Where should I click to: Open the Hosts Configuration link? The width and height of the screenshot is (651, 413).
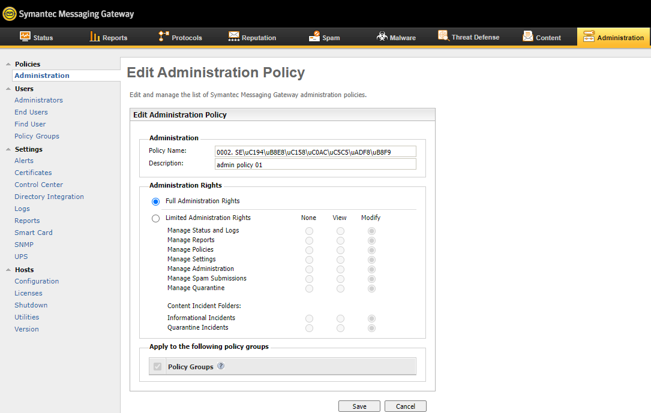tap(37, 281)
